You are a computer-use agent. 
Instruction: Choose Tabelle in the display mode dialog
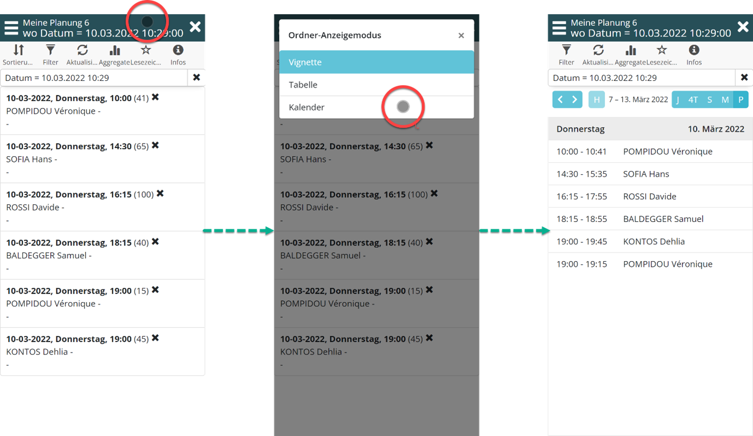point(376,85)
